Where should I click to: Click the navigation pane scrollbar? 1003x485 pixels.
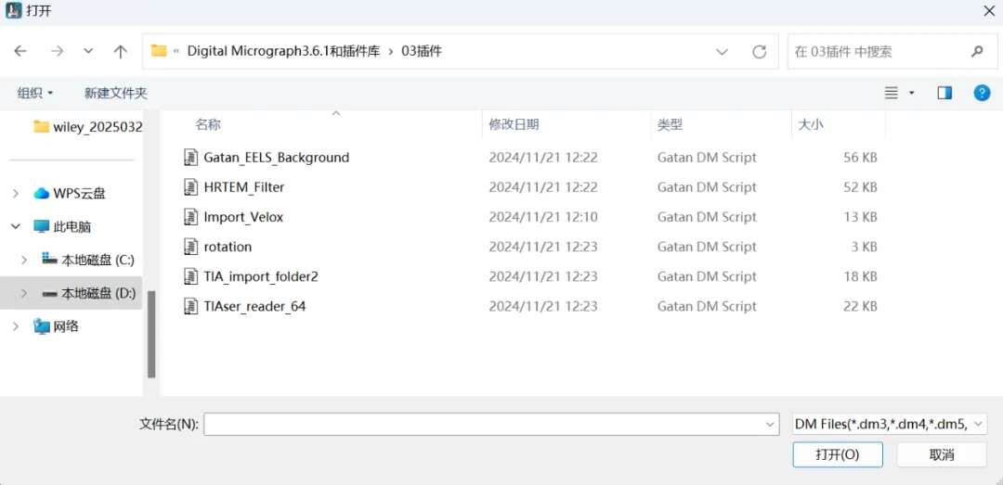[151, 334]
